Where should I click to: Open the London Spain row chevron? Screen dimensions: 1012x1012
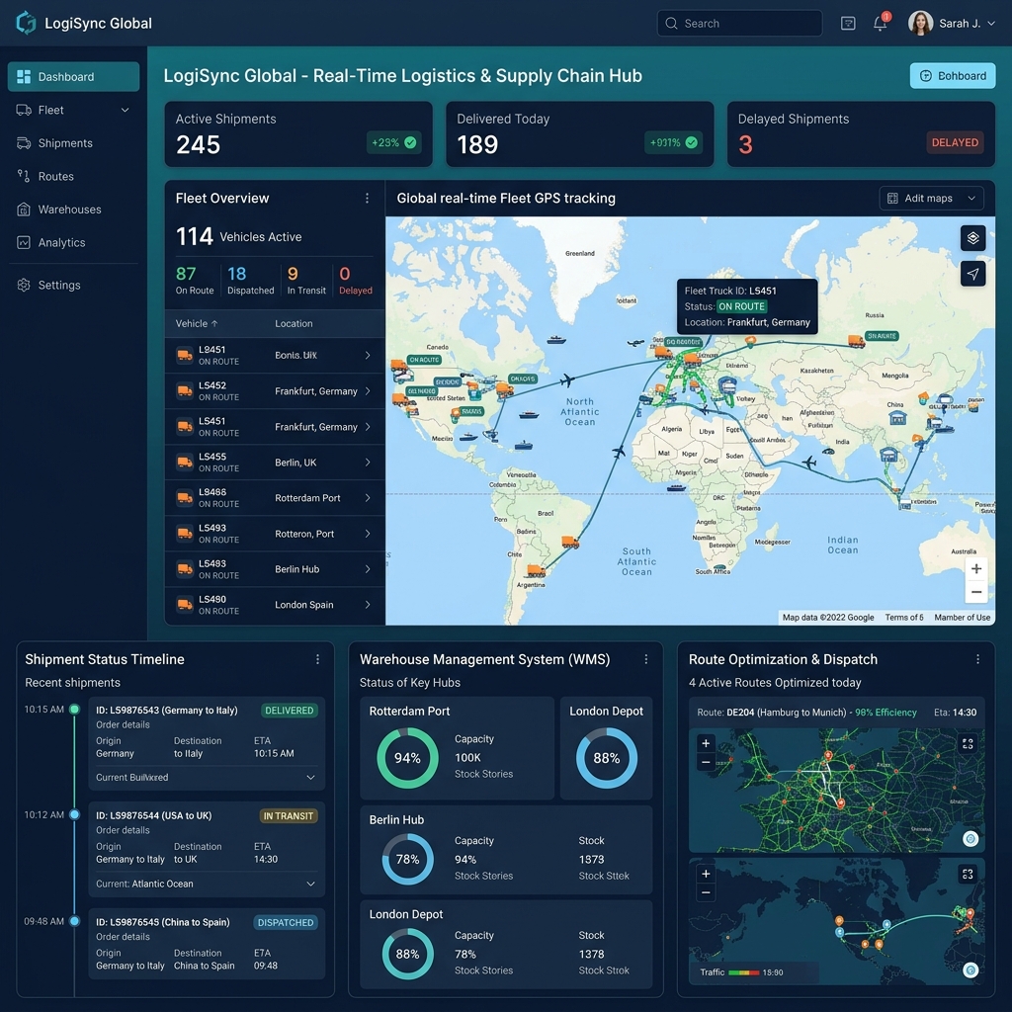(x=368, y=605)
